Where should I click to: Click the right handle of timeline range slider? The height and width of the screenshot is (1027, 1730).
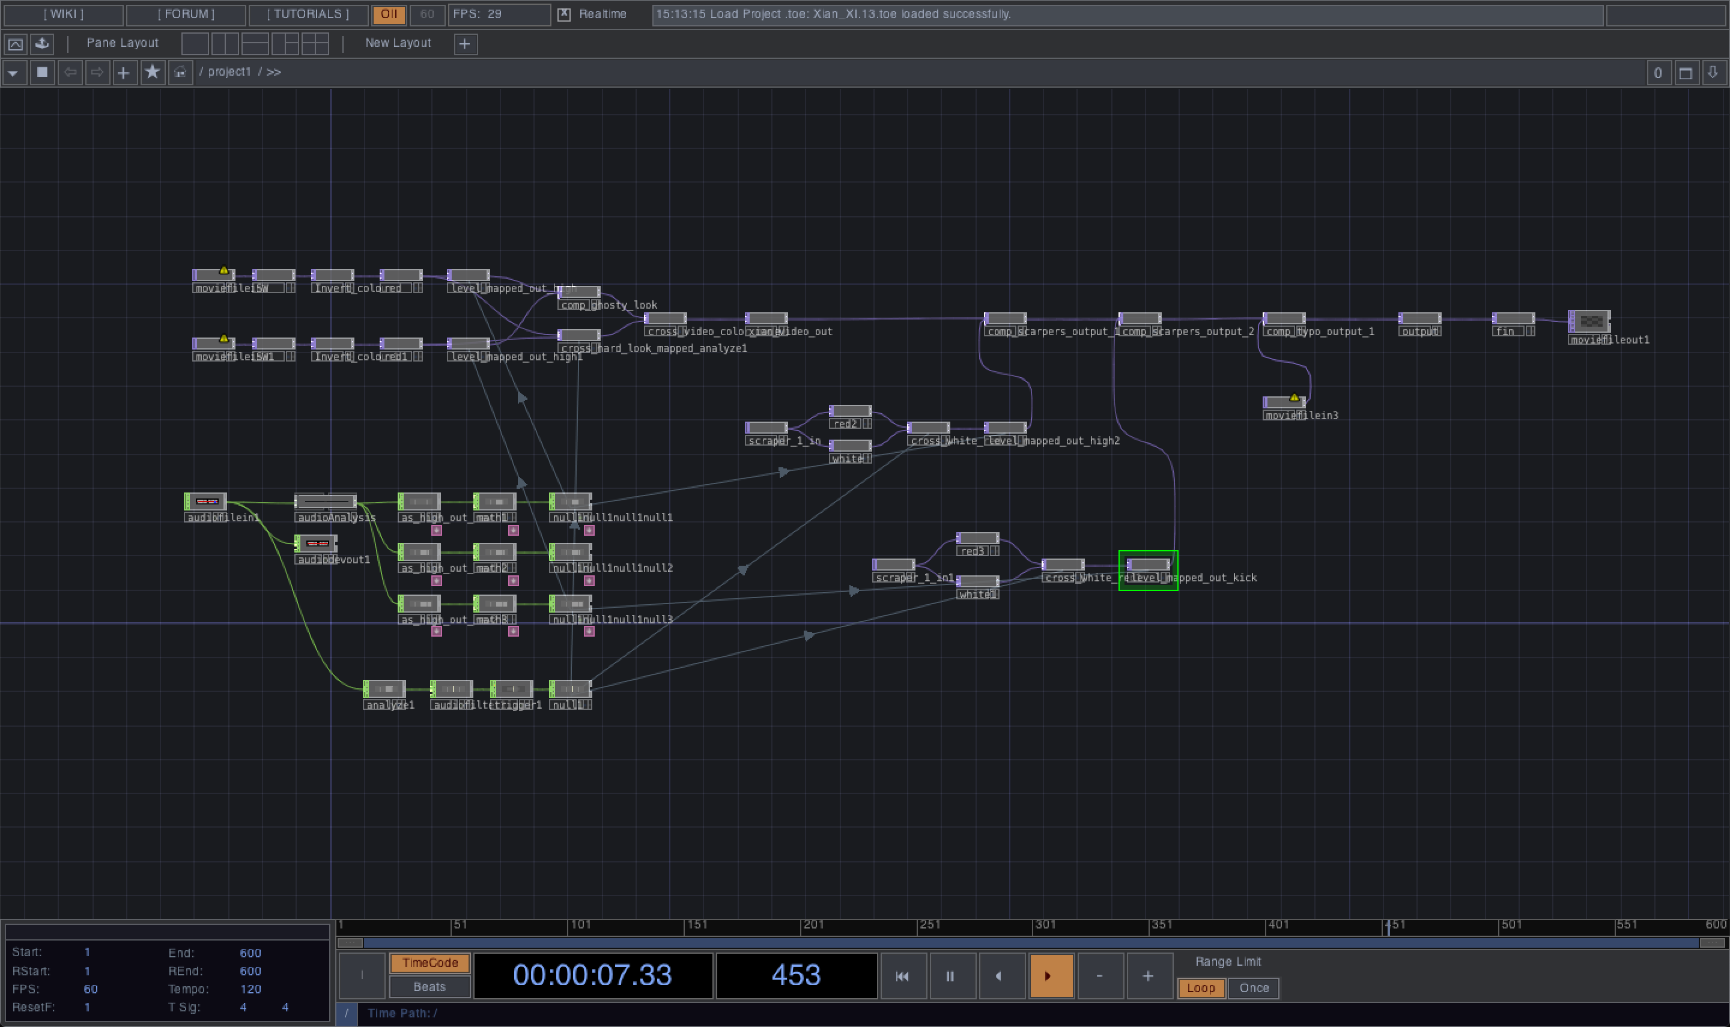tap(1713, 942)
